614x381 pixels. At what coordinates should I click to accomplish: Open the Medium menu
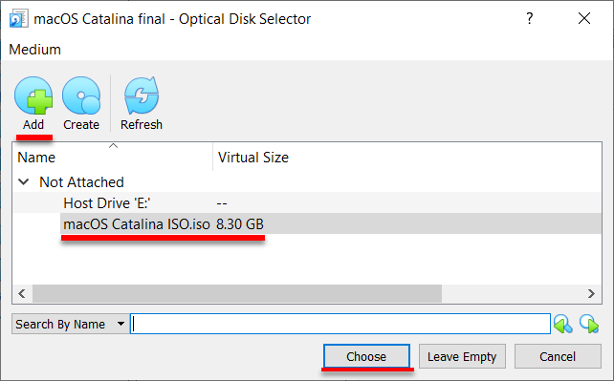point(34,50)
